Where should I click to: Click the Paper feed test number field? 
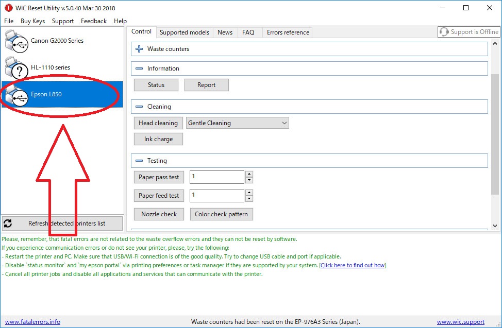tap(217, 196)
